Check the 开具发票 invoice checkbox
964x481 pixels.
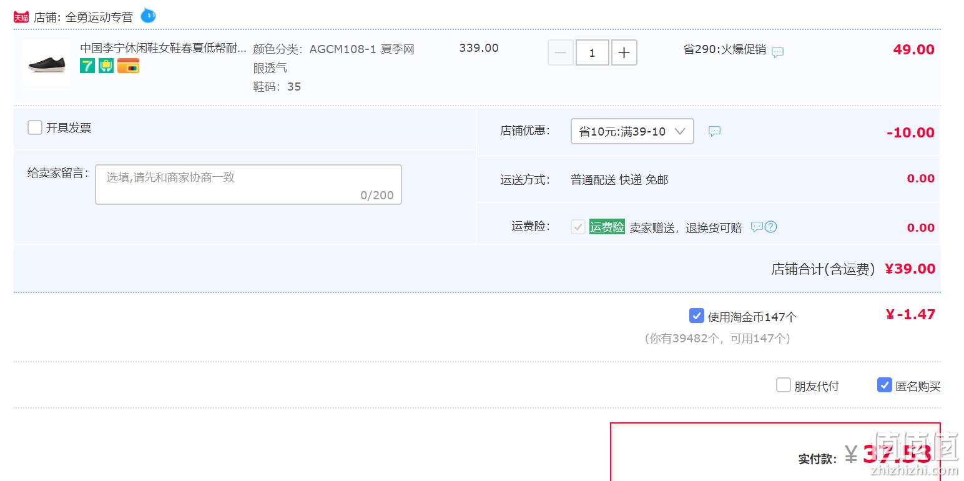coord(35,127)
